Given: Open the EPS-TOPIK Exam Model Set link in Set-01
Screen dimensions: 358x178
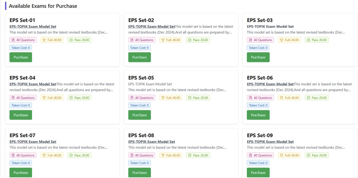Looking at the screenshot, I should [33, 26].
